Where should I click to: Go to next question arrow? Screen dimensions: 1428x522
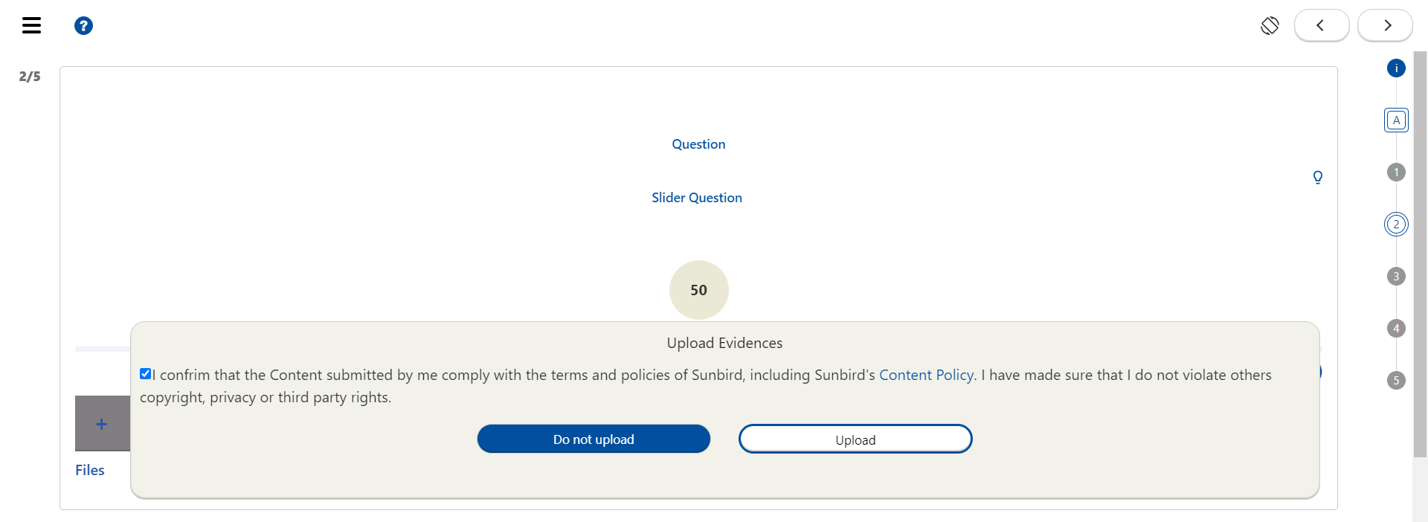(x=1385, y=26)
